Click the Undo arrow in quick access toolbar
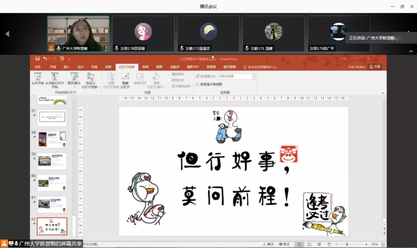417x248 pixels. click(45, 59)
